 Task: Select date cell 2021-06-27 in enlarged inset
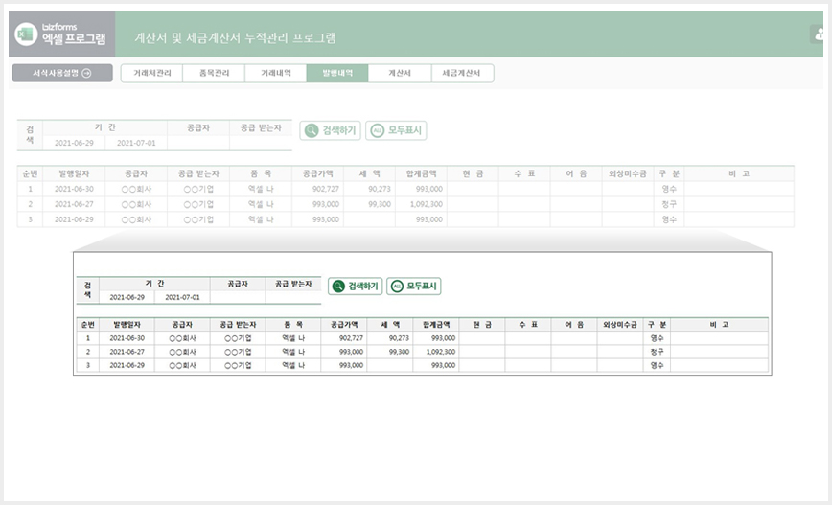pos(127,352)
